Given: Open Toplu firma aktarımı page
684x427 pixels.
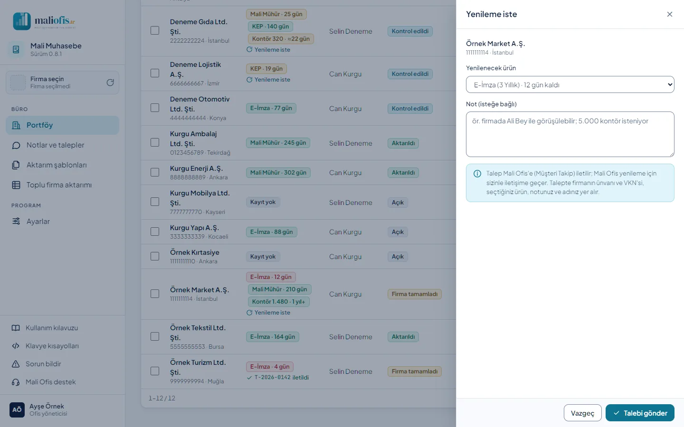Looking at the screenshot, I should (x=62, y=185).
